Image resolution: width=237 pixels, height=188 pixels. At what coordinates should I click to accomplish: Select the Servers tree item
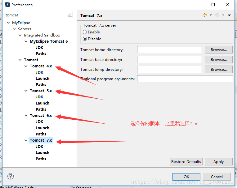(x=25, y=29)
